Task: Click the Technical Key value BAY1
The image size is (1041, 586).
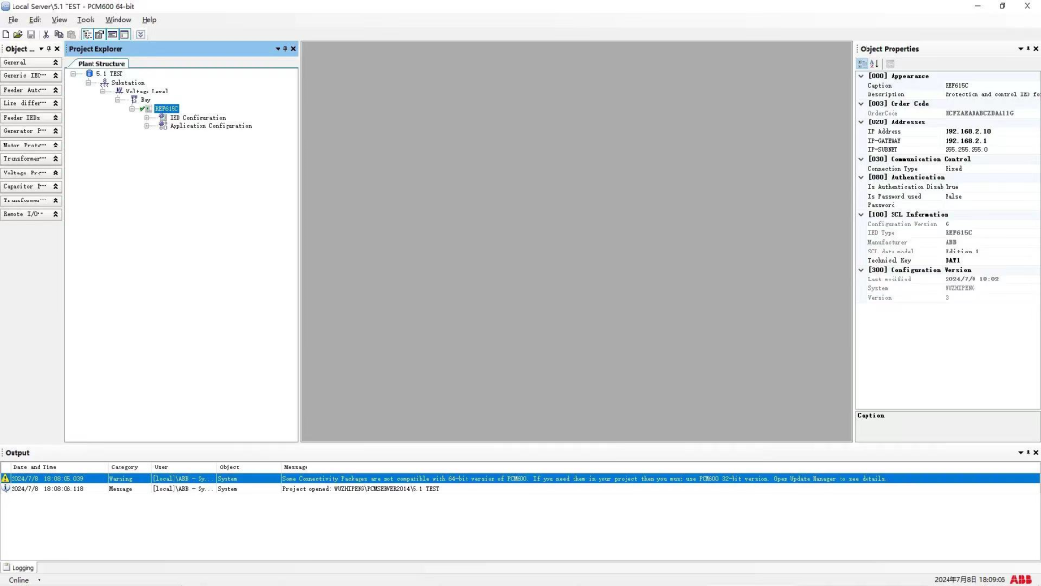Action: pos(952,261)
